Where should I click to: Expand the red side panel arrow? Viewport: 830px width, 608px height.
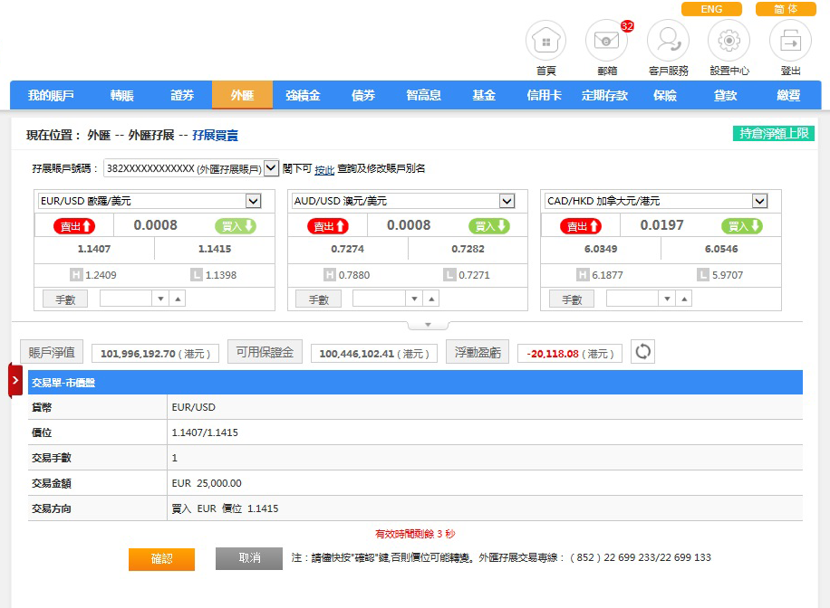click(15, 380)
